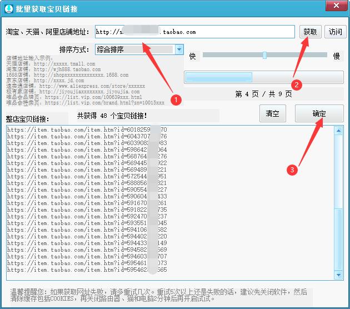This screenshot has width=350, height=309.
Task: Click the page progress bar
Action: click(x=264, y=77)
